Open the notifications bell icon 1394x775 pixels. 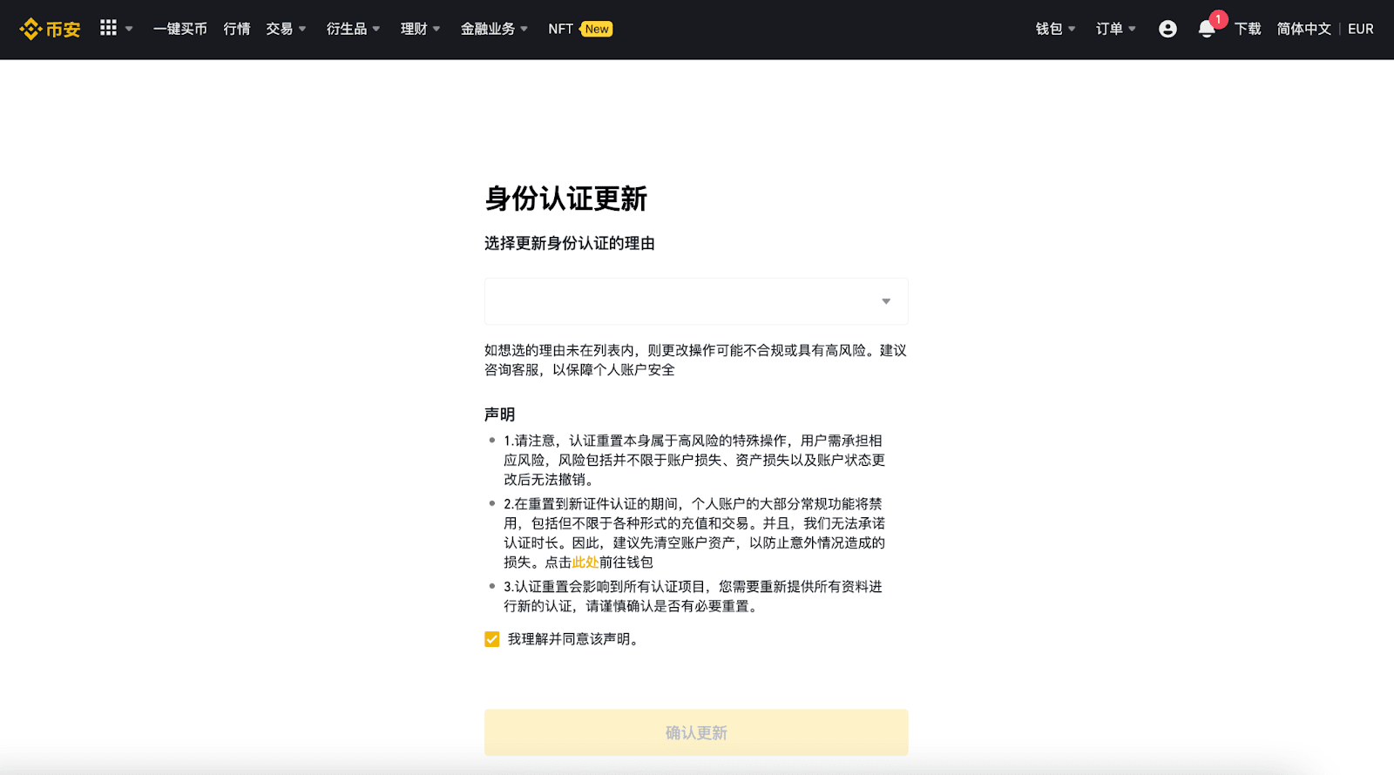(x=1206, y=30)
